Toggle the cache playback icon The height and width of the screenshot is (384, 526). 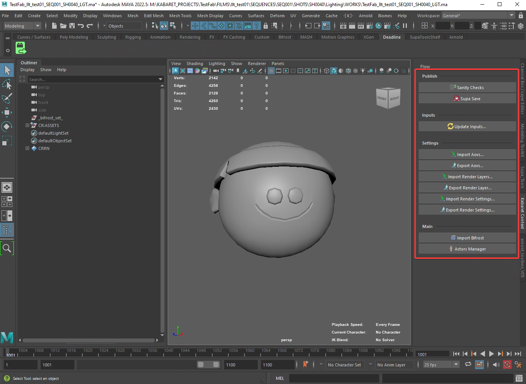click(479, 364)
